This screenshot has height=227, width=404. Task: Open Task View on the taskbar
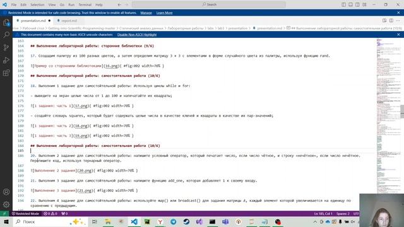pos(95,221)
